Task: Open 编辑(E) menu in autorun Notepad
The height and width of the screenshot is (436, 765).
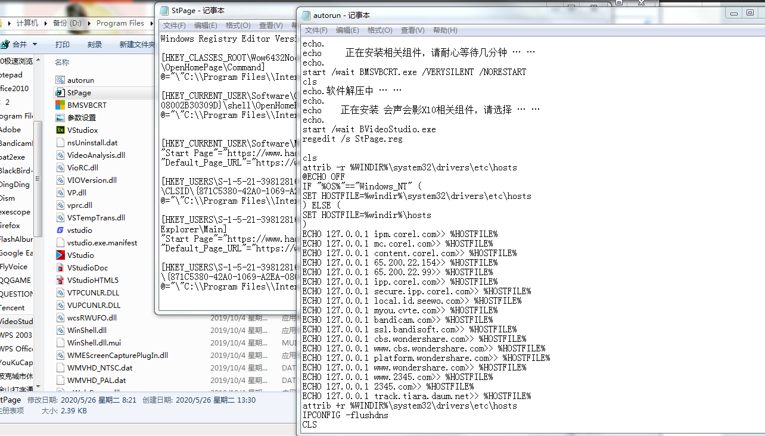Action: 347,30
